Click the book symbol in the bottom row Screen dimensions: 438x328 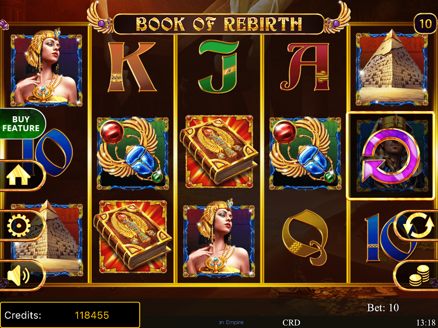click(x=133, y=237)
